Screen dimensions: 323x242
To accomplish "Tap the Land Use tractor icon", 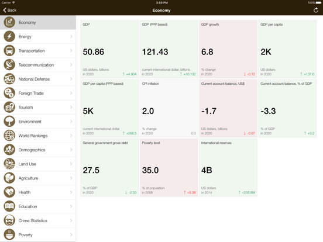I will pos(9,164).
